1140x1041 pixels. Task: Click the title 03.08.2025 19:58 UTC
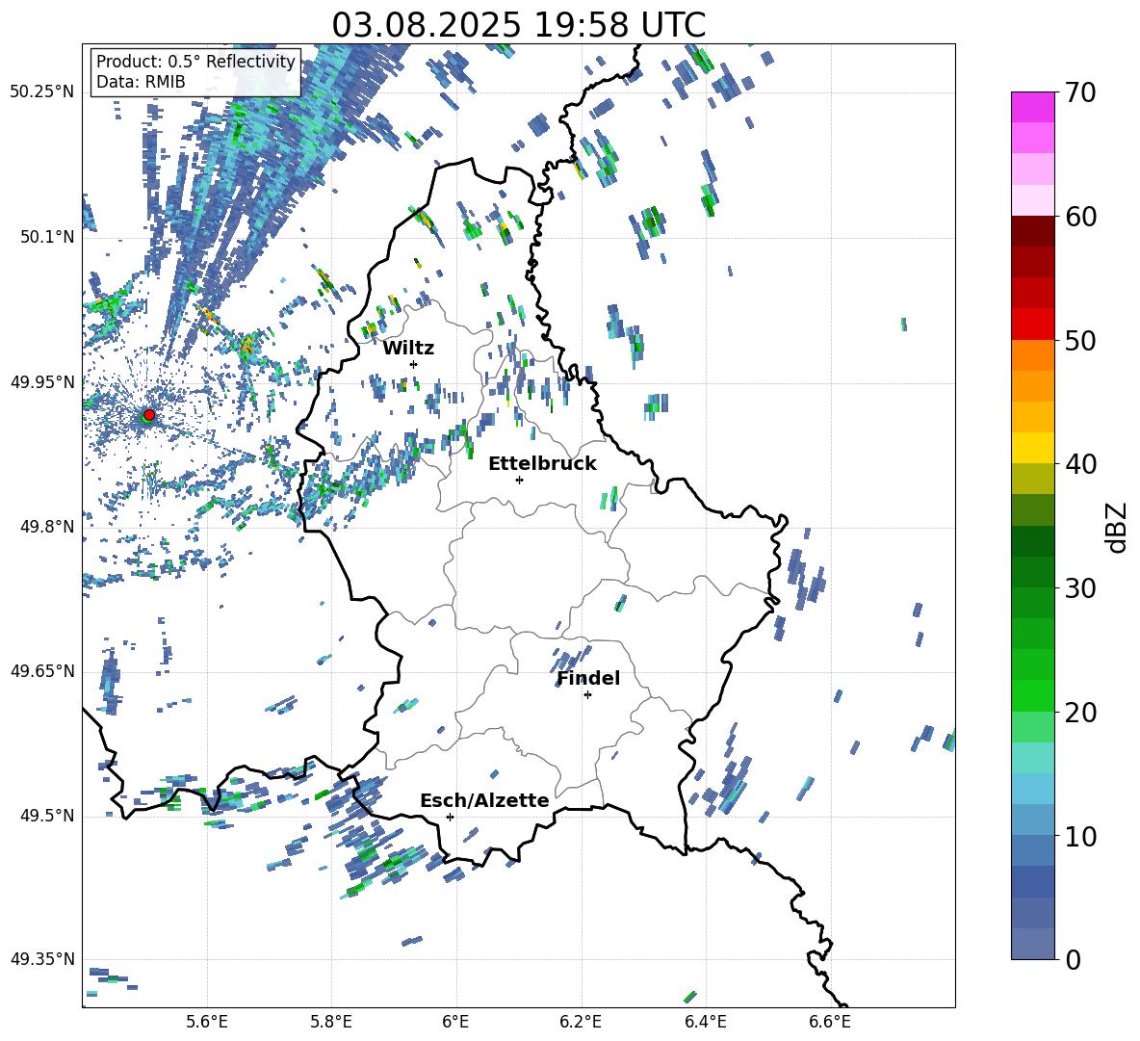click(518, 25)
